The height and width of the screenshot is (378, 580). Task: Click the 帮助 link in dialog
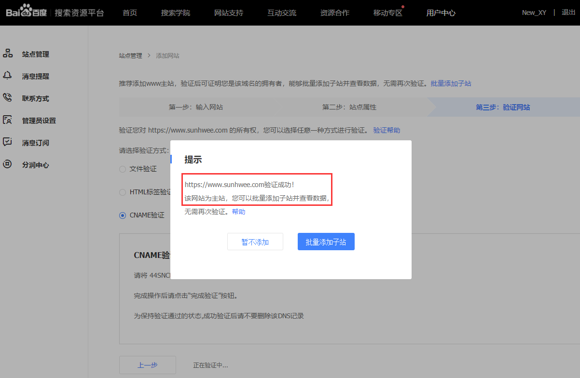pyautogui.click(x=238, y=212)
